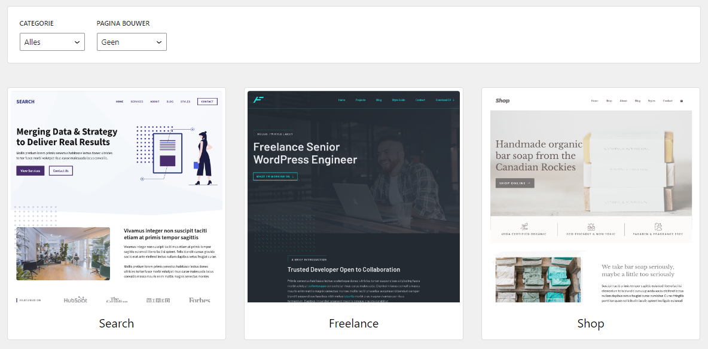This screenshot has height=349, width=708.
Task: Click the shopping cart icon in Shop preview
Action: coord(682,101)
